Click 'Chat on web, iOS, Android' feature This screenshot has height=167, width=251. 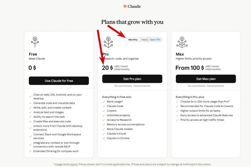click(x=58, y=97)
